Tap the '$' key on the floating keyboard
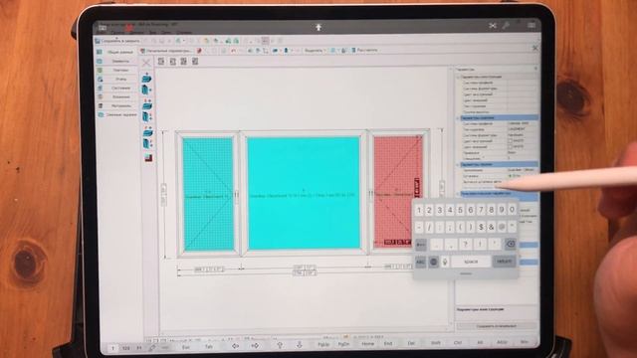This screenshot has width=637, height=358. [481, 227]
